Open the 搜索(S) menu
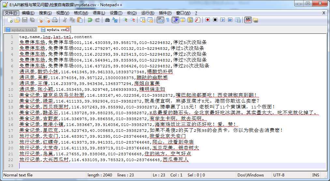330x181 pixels. pyautogui.click(x=45, y=13)
